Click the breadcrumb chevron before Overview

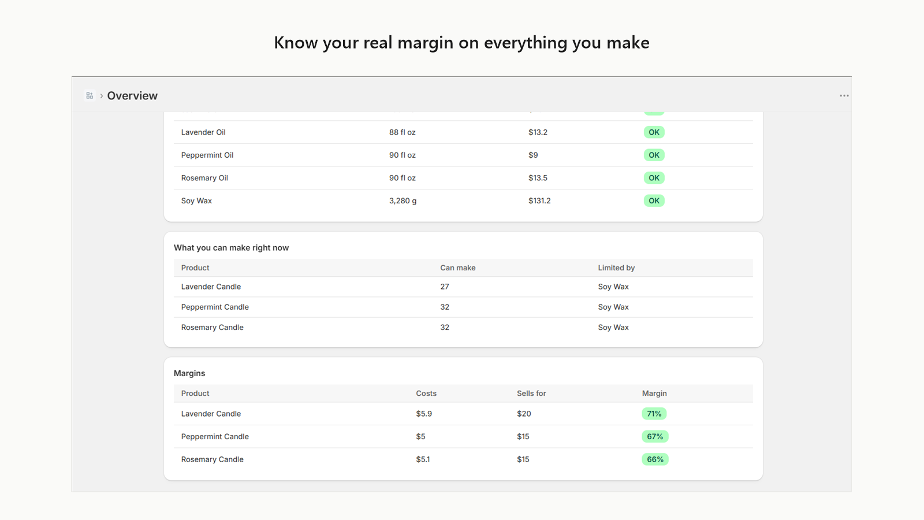[x=102, y=96]
